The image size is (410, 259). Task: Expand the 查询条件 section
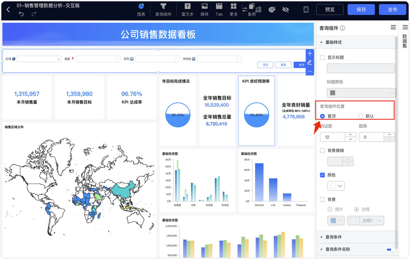point(333,237)
